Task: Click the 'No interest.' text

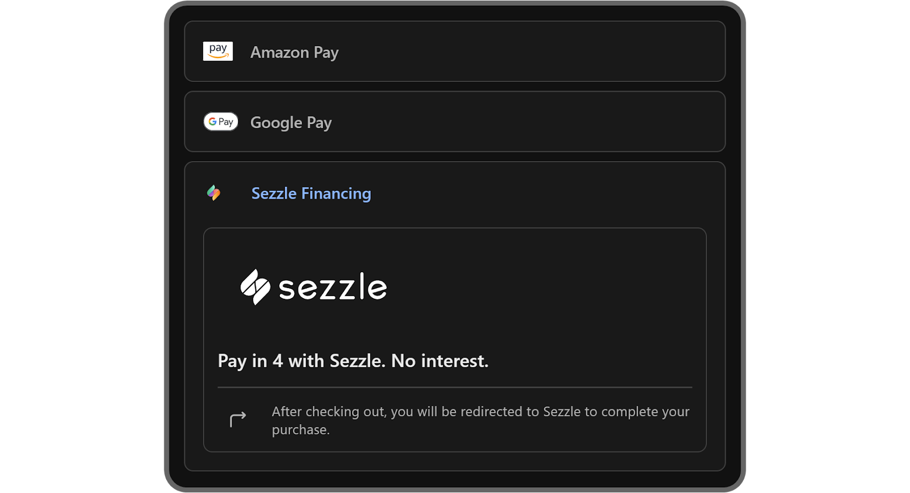Action: pos(440,361)
